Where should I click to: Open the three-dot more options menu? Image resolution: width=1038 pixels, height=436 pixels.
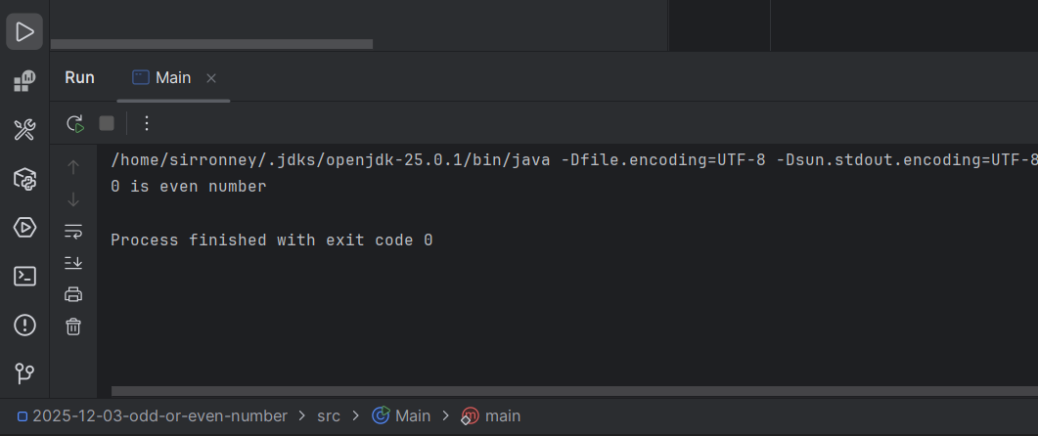[147, 123]
